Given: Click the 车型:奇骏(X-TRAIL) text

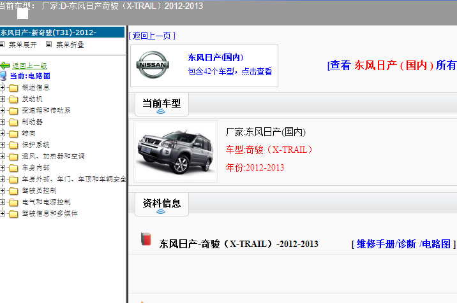Looking at the screenshot, I should [x=269, y=150].
